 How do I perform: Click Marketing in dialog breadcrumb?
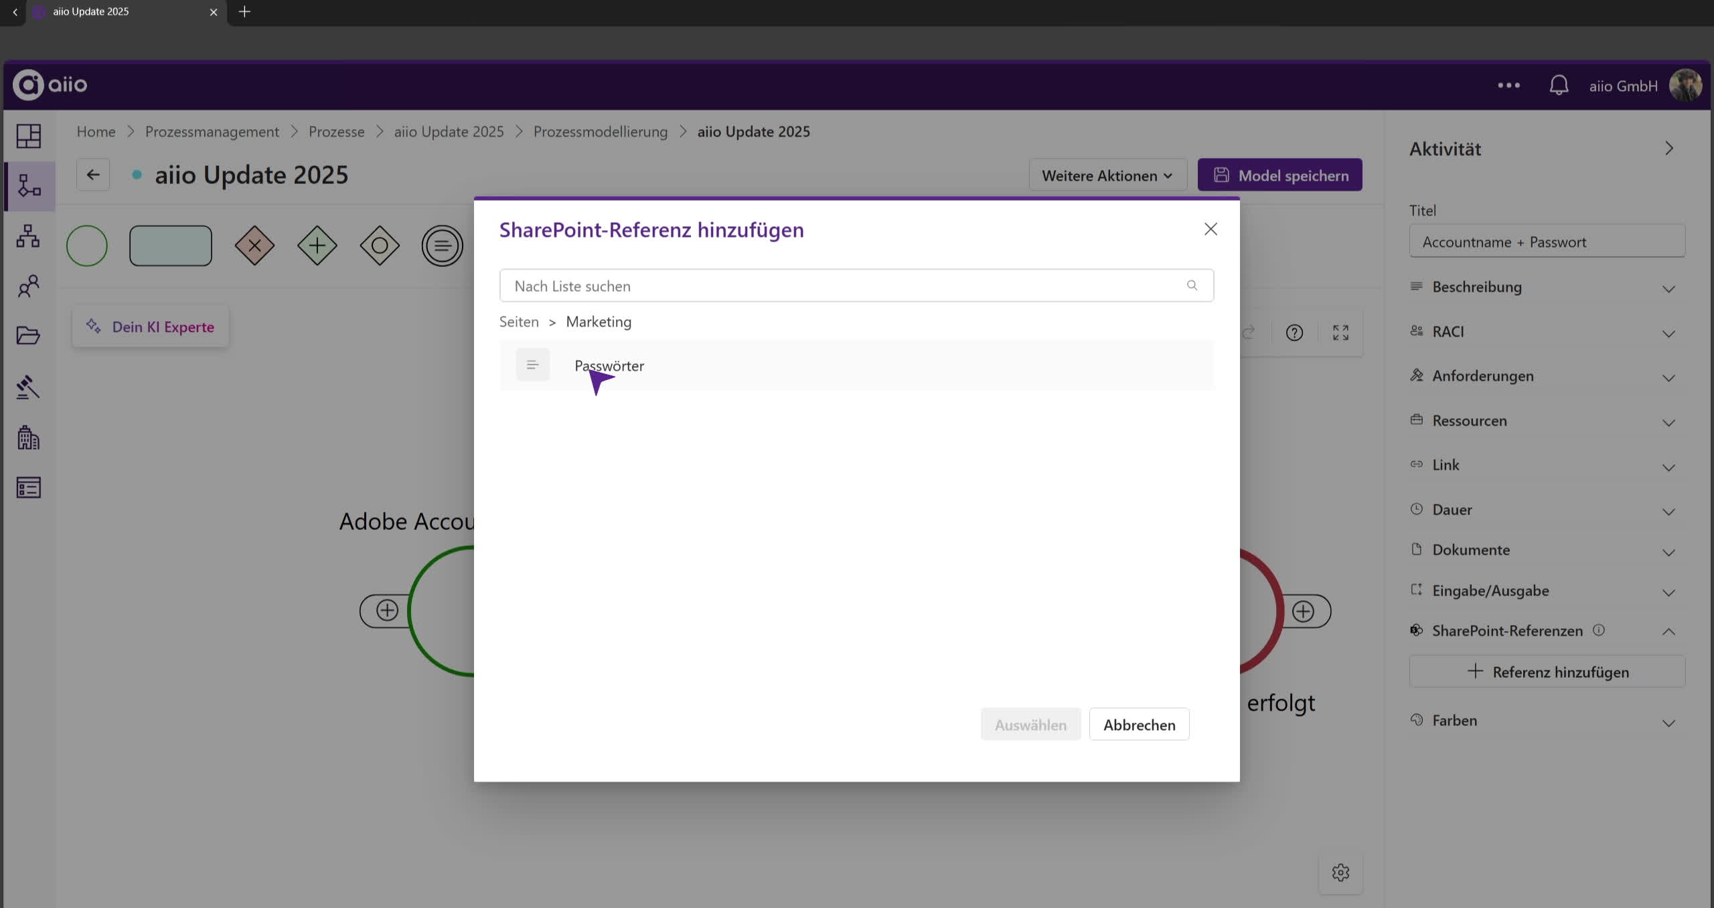[599, 322]
